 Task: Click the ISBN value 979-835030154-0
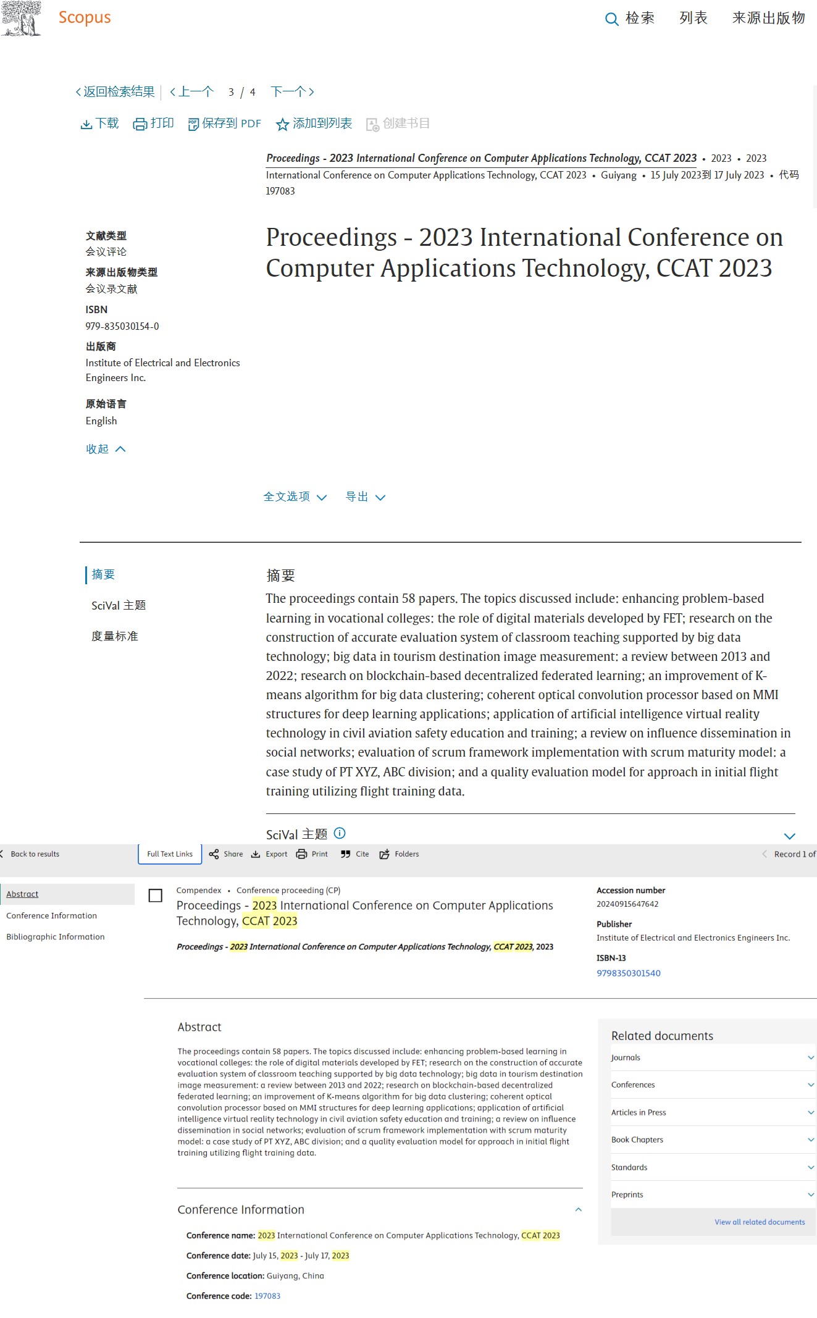pyautogui.click(x=122, y=326)
